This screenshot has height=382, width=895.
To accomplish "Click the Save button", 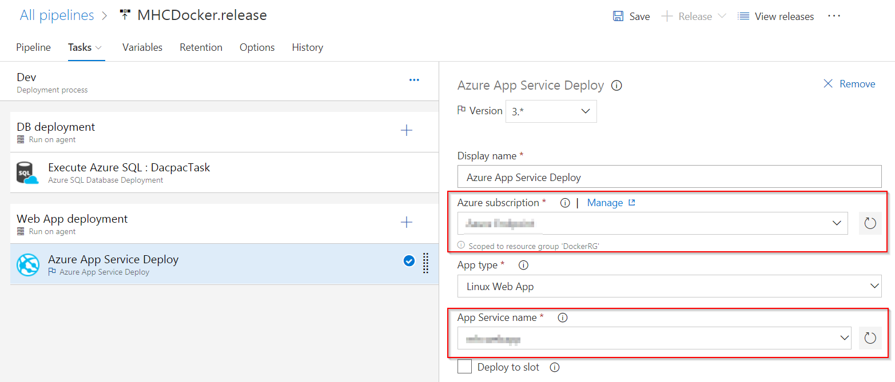I will coord(631,16).
